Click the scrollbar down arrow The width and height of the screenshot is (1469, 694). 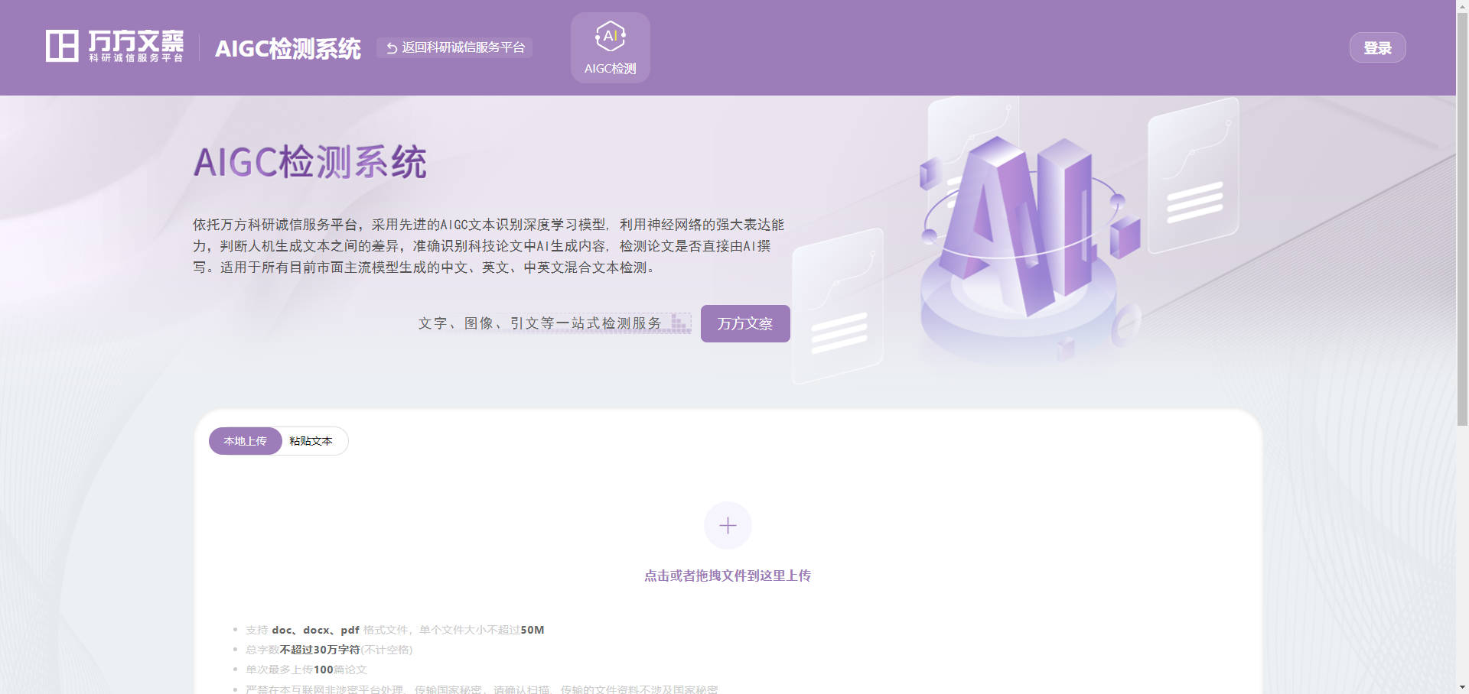point(1462,688)
